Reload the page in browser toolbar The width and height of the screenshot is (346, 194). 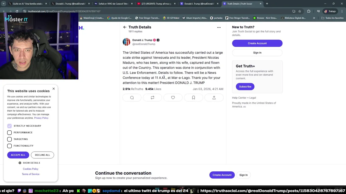17,11
